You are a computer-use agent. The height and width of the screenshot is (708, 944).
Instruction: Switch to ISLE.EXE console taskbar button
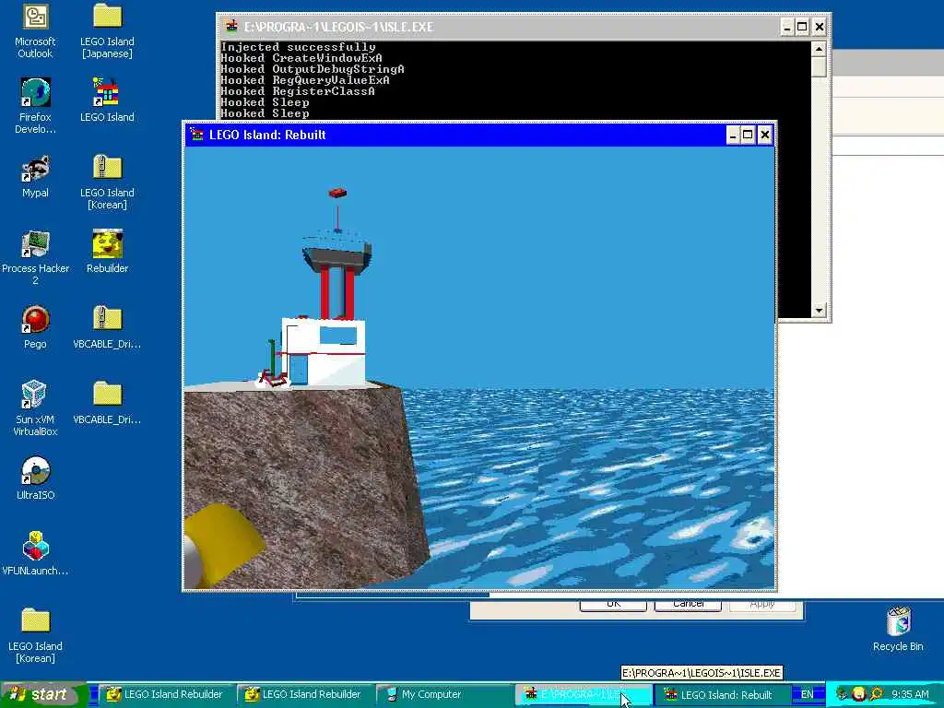[x=583, y=694]
